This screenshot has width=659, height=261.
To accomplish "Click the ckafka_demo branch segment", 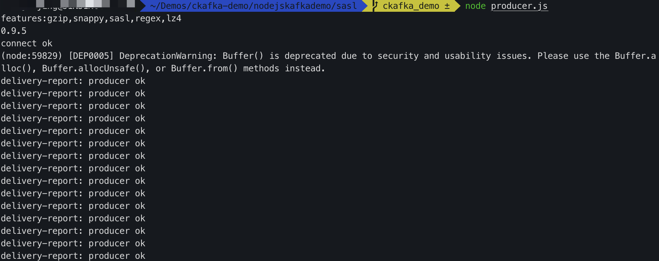I will [x=411, y=6].
